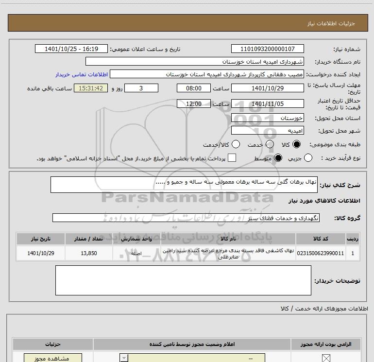Screen dimensions: 374x362
Task: Click the remaining time 15:31:42 field
Action: click(91, 88)
